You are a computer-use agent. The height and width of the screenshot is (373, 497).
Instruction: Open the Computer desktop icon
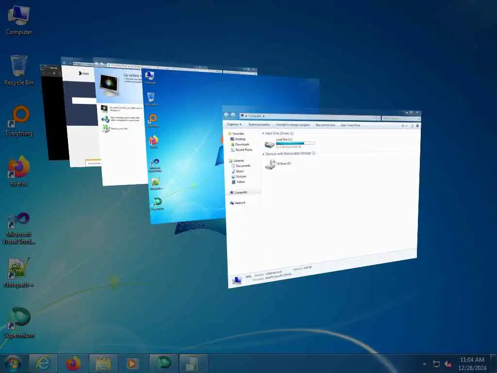click(19, 20)
